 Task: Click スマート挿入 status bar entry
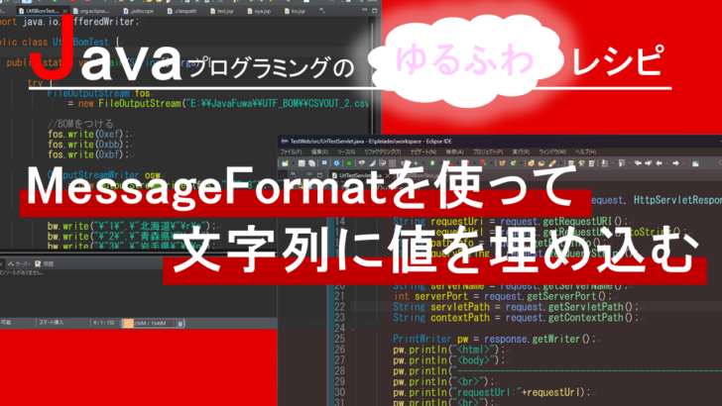[52, 323]
